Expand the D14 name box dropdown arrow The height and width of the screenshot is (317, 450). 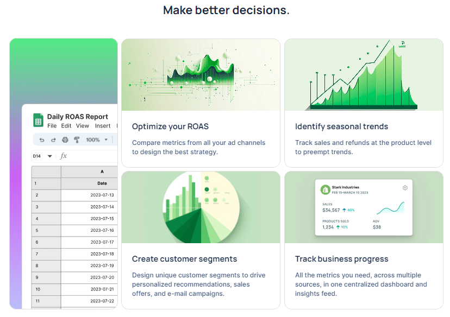49,156
